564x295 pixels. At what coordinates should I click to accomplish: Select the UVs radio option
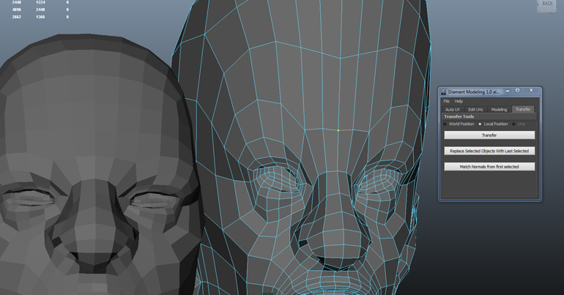(x=514, y=124)
